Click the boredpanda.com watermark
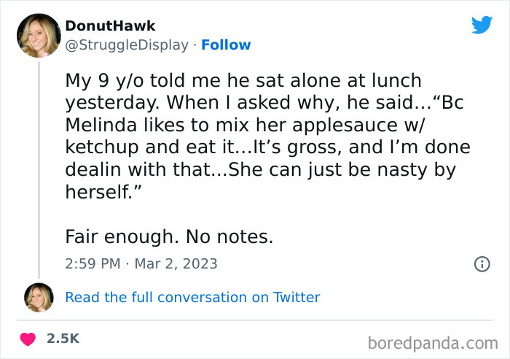Image resolution: width=510 pixels, height=359 pixels. pyautogui.click(x=432, y=341)
